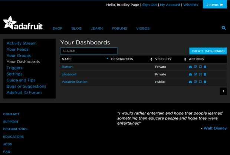This screenshot has width=230, height=155.
Task: View the photocell dashboard via gauge icon
Action: pos(190,74)
